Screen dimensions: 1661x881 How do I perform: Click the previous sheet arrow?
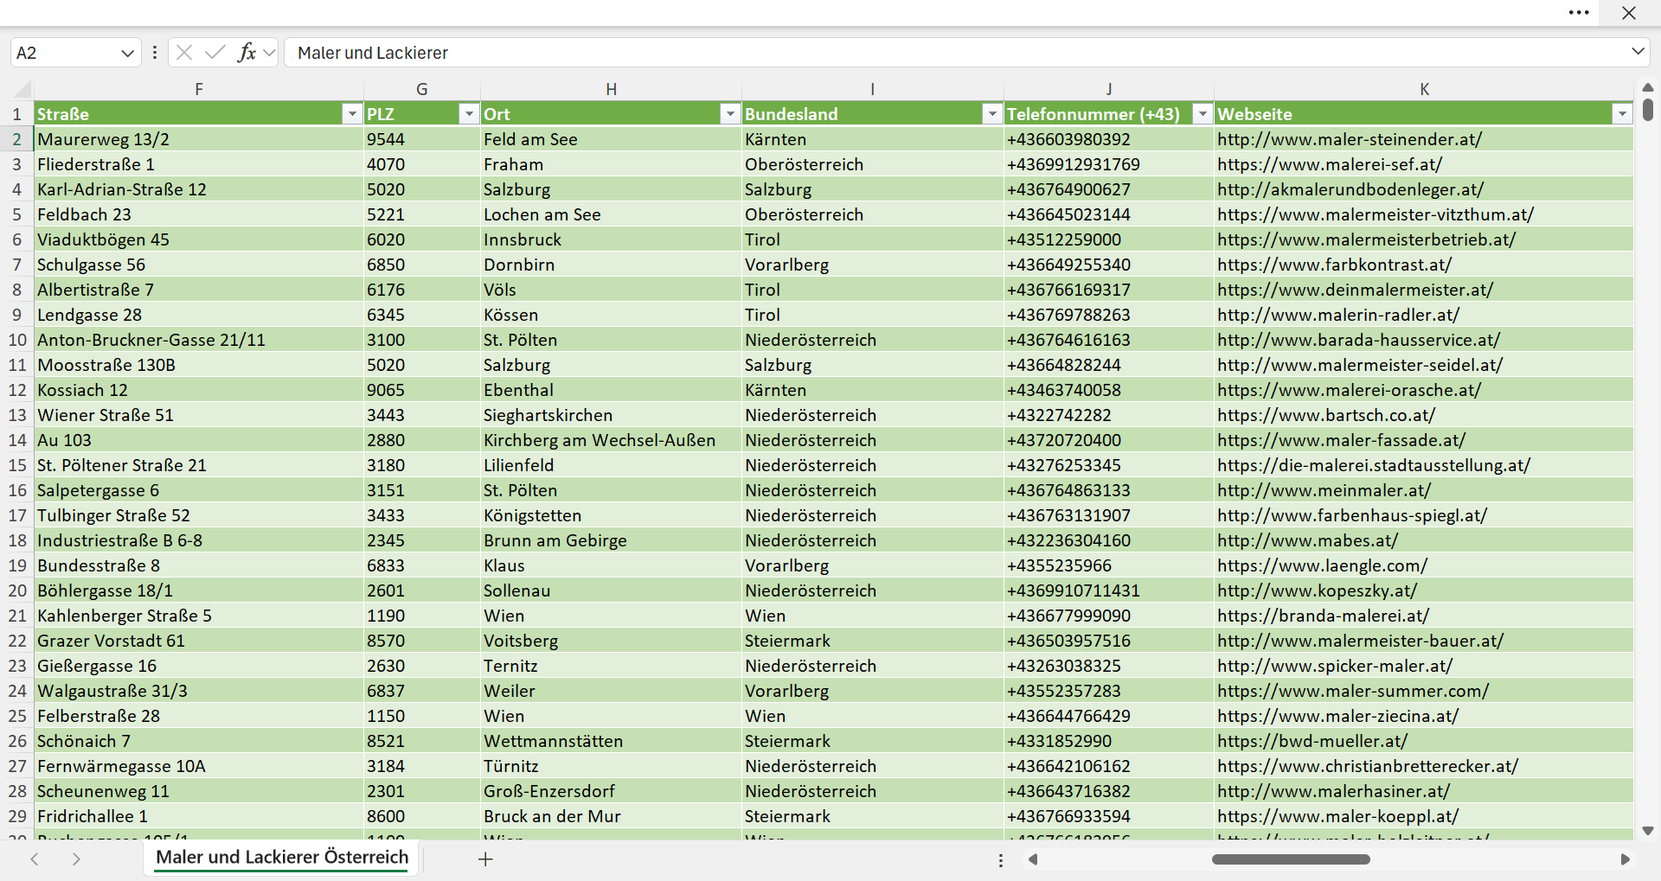[x=35, y=859]
